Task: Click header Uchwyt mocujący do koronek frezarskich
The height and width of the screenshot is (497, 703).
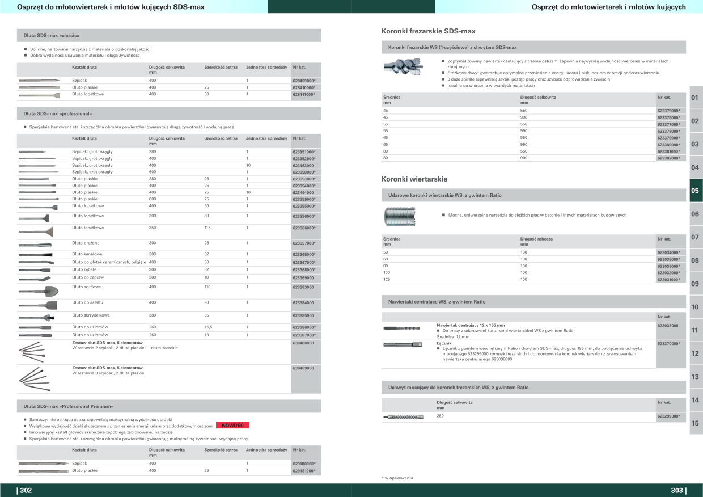Action: (533, 387)
